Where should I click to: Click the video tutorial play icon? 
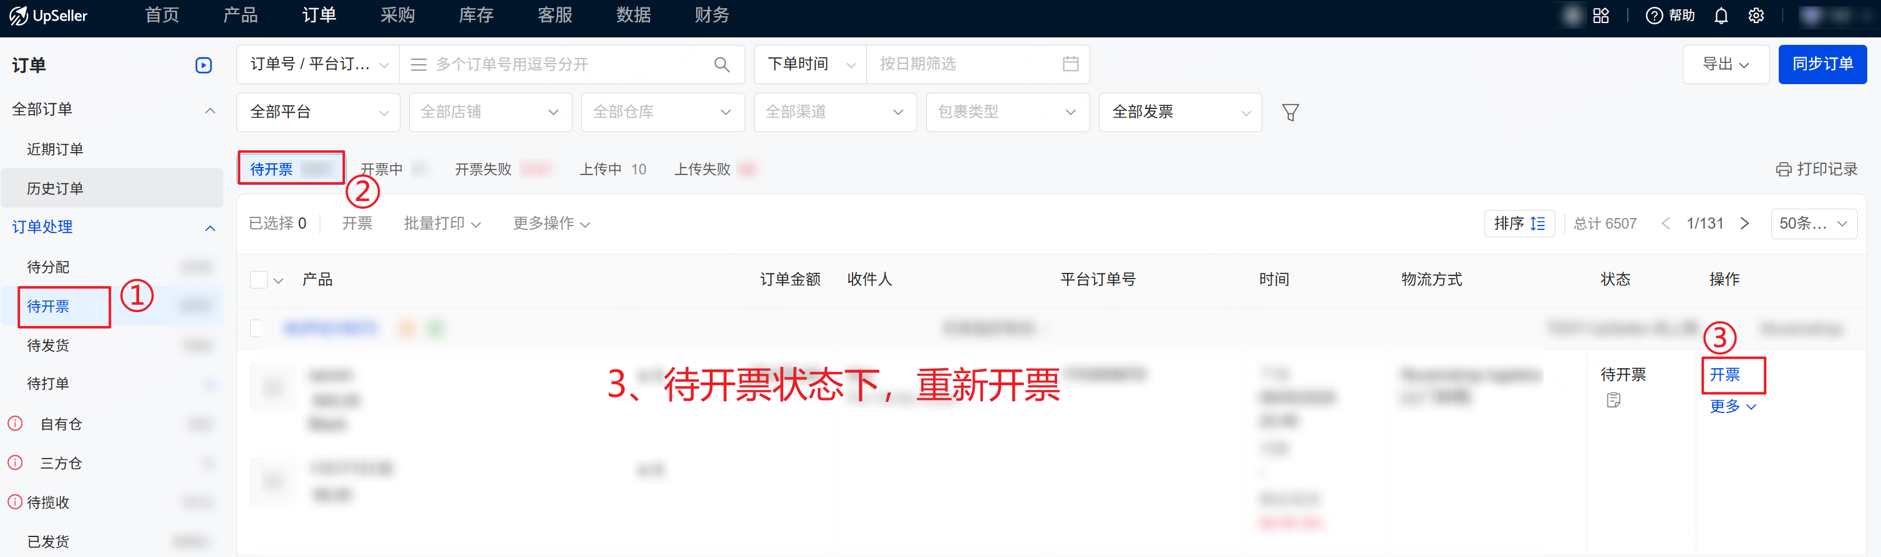pyautogui.click(x=204, y=65)
